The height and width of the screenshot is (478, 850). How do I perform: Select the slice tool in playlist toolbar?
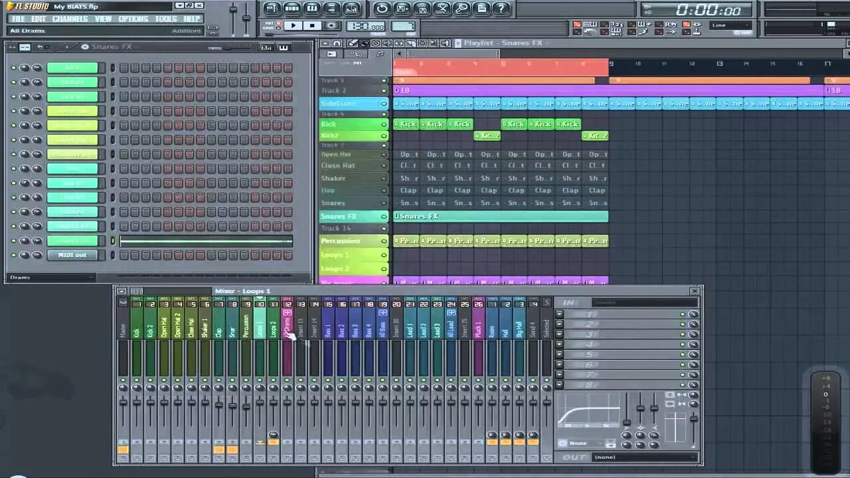click(410, 43)
